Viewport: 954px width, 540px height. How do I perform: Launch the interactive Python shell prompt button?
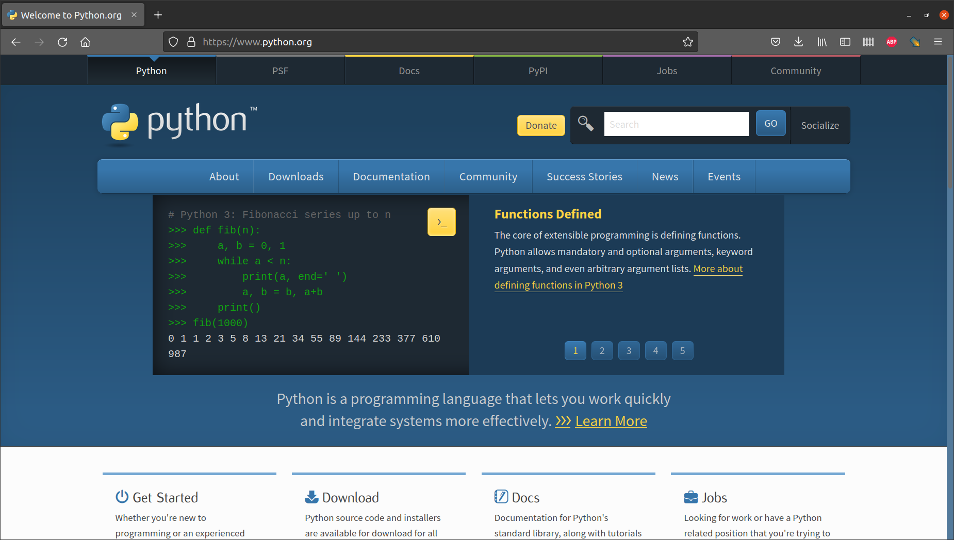point(441,222)
